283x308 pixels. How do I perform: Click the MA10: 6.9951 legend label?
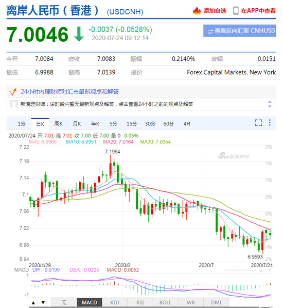(81, 142)
